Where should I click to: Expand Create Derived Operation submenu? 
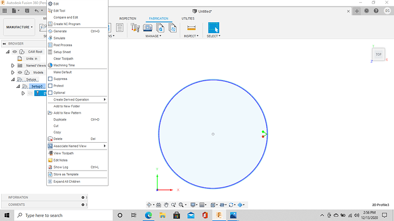[78, 99]
